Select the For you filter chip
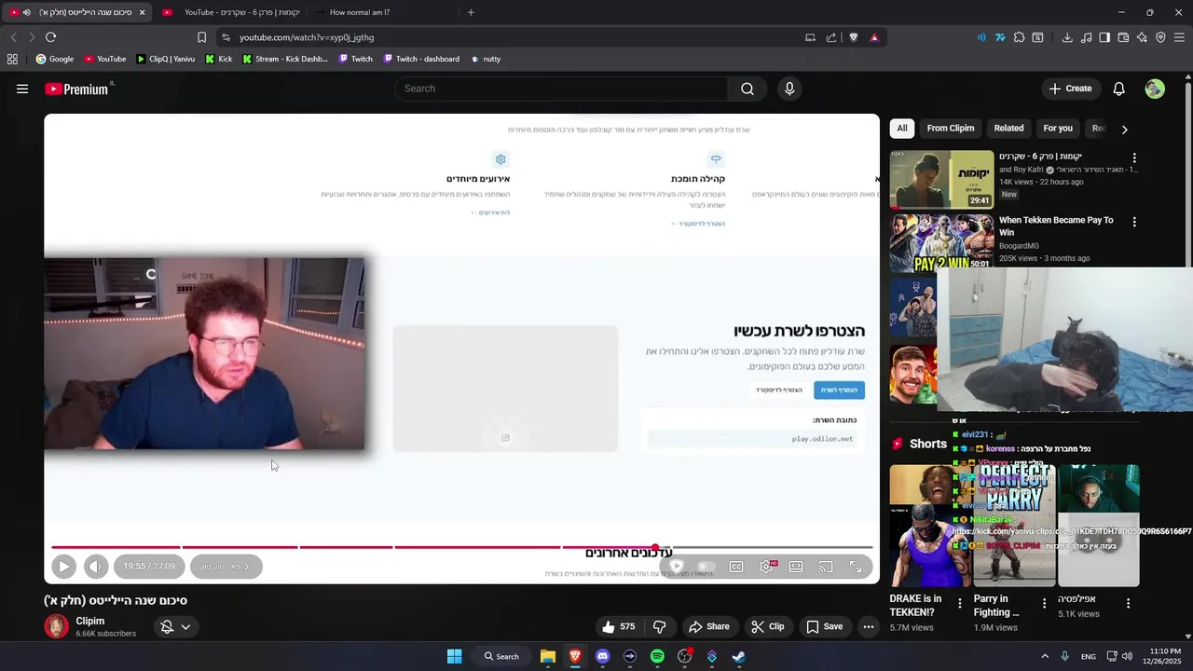Image resolution: width=1193 pixels, height=671 pixels. (x=1058, y=128)
